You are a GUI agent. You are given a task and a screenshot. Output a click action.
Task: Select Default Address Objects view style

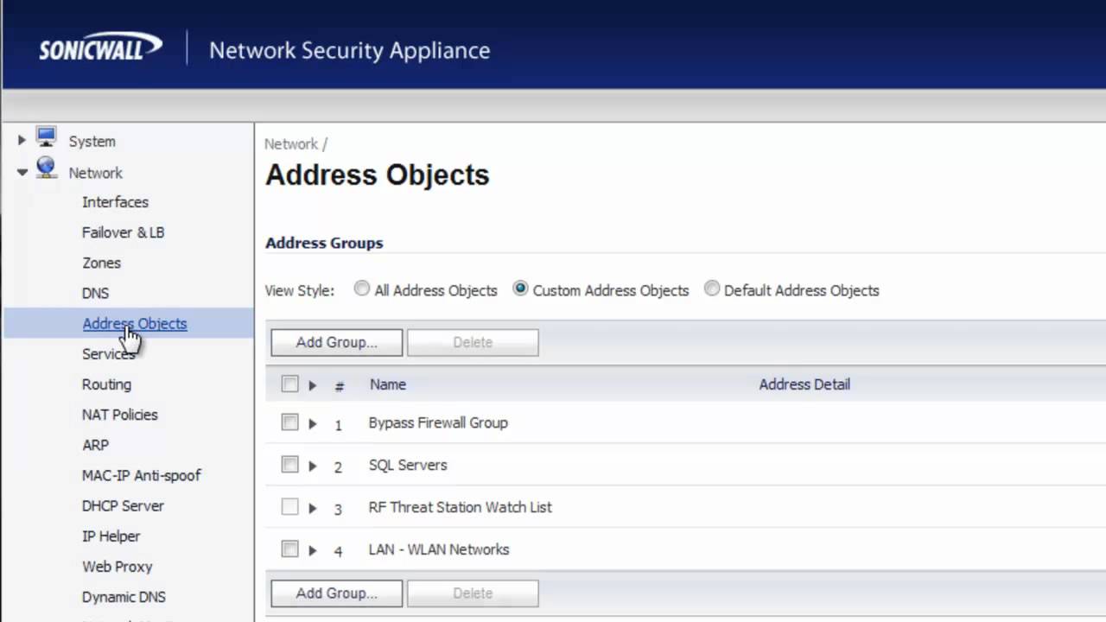[712, 289]
